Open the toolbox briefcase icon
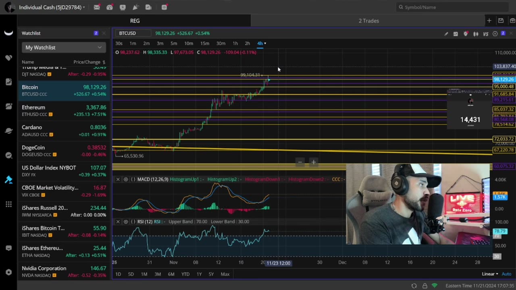This screenshot has height=290, width=516. click(x=512, y=21)
